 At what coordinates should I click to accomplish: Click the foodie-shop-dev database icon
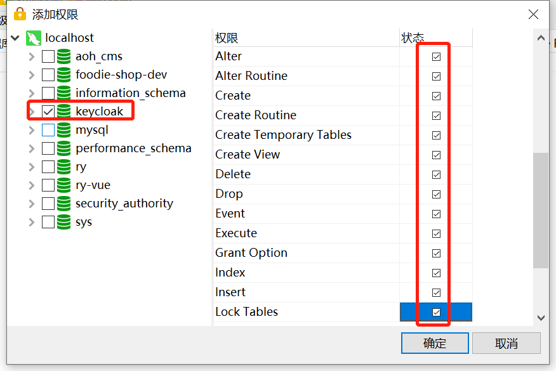click(64, 75)
